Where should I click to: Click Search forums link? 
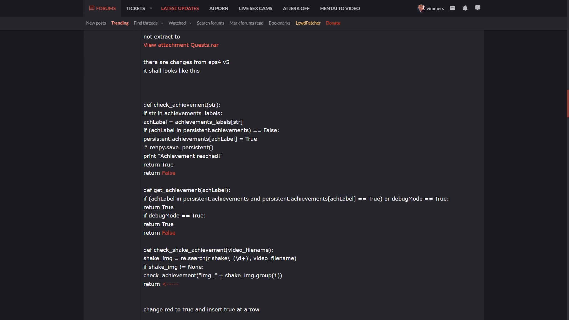point(210,23)
